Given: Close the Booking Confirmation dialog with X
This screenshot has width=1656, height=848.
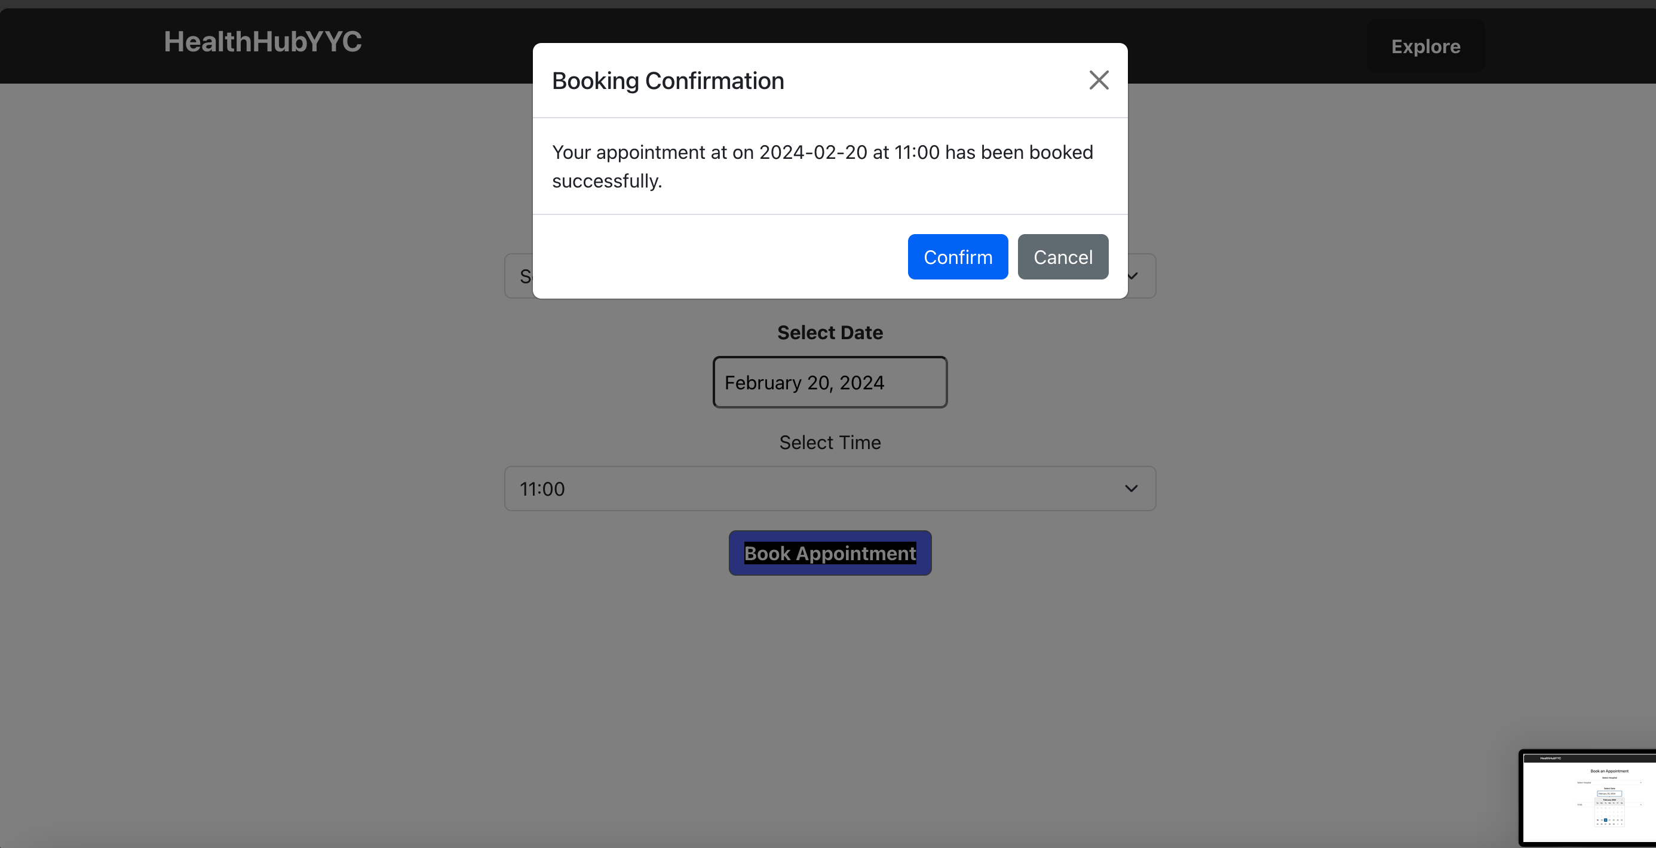Looking at the screenshot, I should (1099, 80).
